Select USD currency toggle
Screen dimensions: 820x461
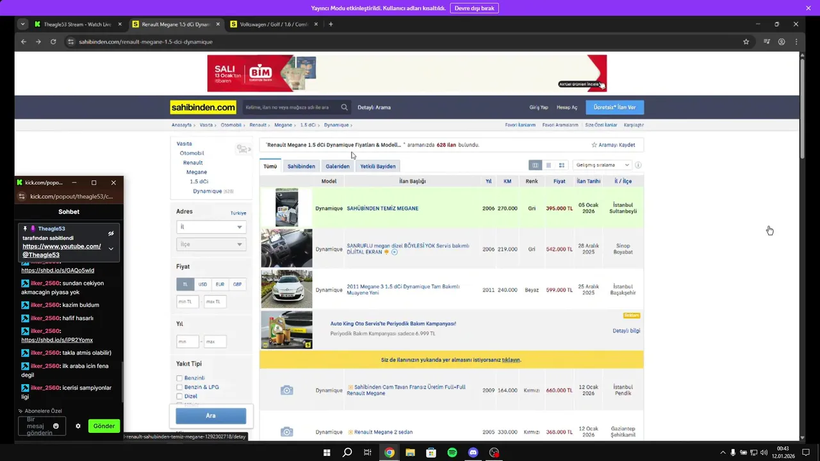202,284
